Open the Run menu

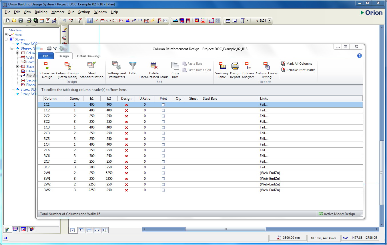[71, 12]
